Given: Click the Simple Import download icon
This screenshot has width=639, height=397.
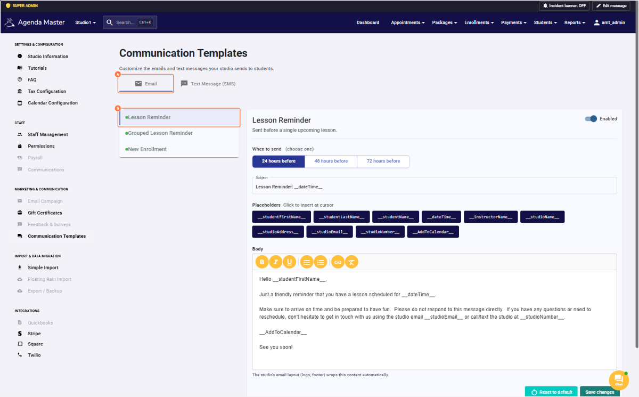Looking at the screenshot, I should [x=20, y=268].
